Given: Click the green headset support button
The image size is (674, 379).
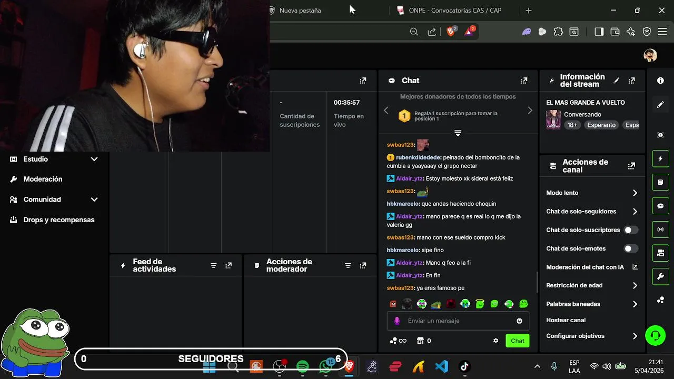Looking at the screenshot, I should coord(655,335).
